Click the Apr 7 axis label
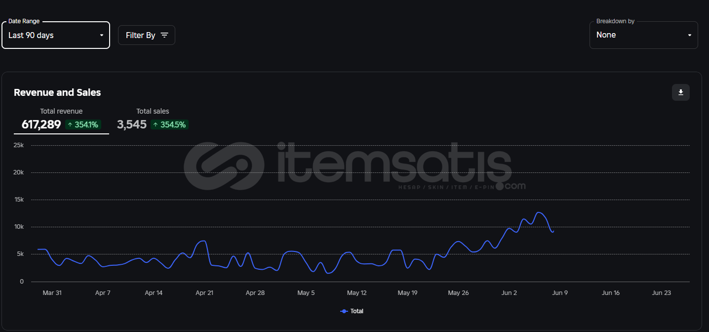709x332 pixels. pyautogui.click(x=103, y=293)
